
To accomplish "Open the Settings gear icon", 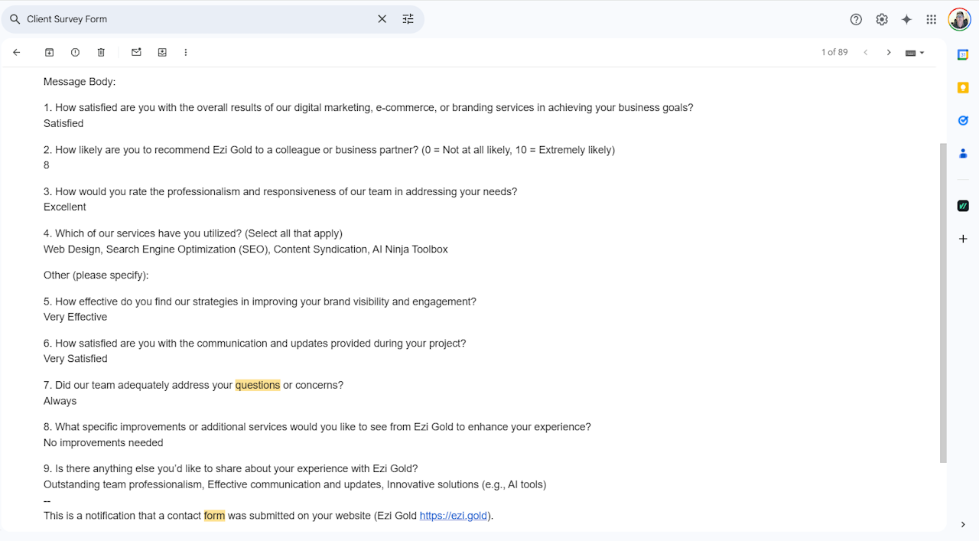I will (882, 19).
